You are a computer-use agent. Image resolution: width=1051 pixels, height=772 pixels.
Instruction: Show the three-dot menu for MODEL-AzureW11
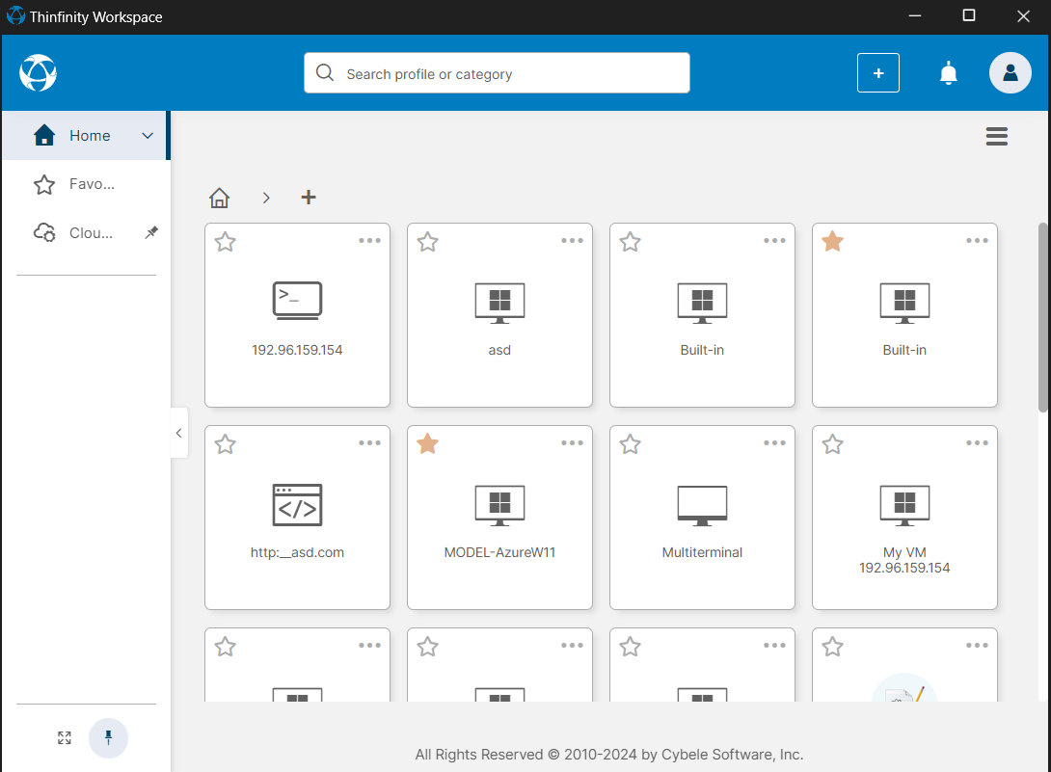572,443
